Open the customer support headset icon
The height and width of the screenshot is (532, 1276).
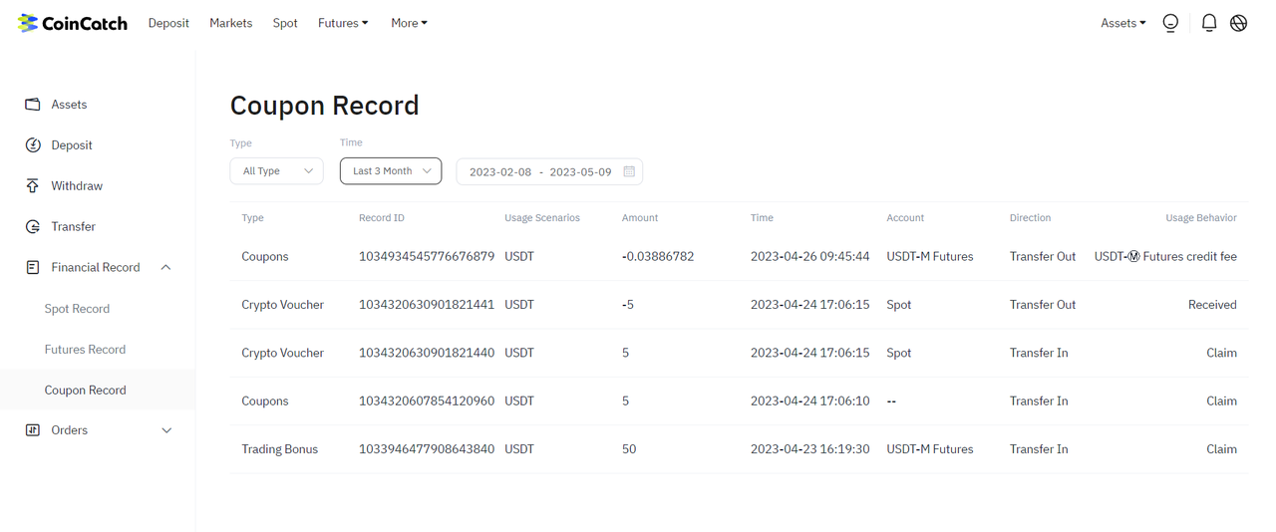[x=1170, y=23]
